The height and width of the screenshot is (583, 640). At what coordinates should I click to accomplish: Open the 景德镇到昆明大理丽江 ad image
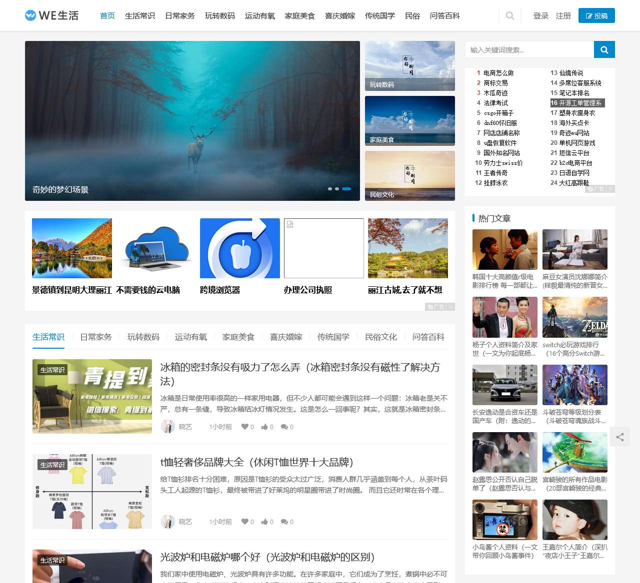pyautogui.click(x=72, y=248)
